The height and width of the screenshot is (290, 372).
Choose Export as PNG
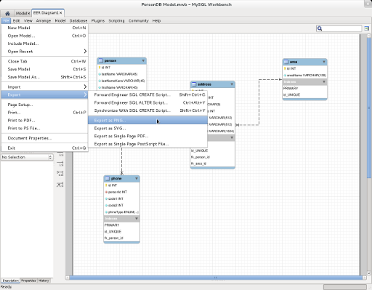click(147, 121)
